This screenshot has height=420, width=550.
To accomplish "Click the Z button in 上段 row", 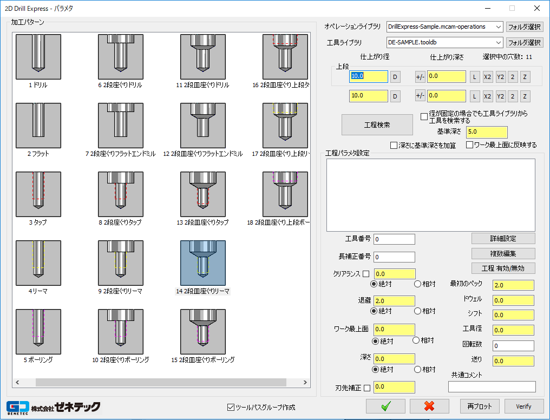I will coord(525,77).
